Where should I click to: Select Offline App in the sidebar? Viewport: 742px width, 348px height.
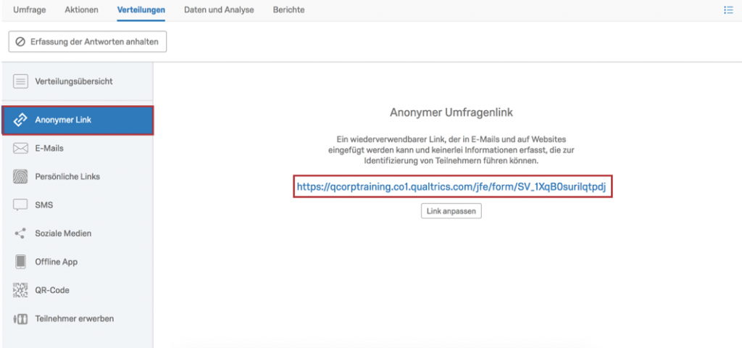[77, 262]
